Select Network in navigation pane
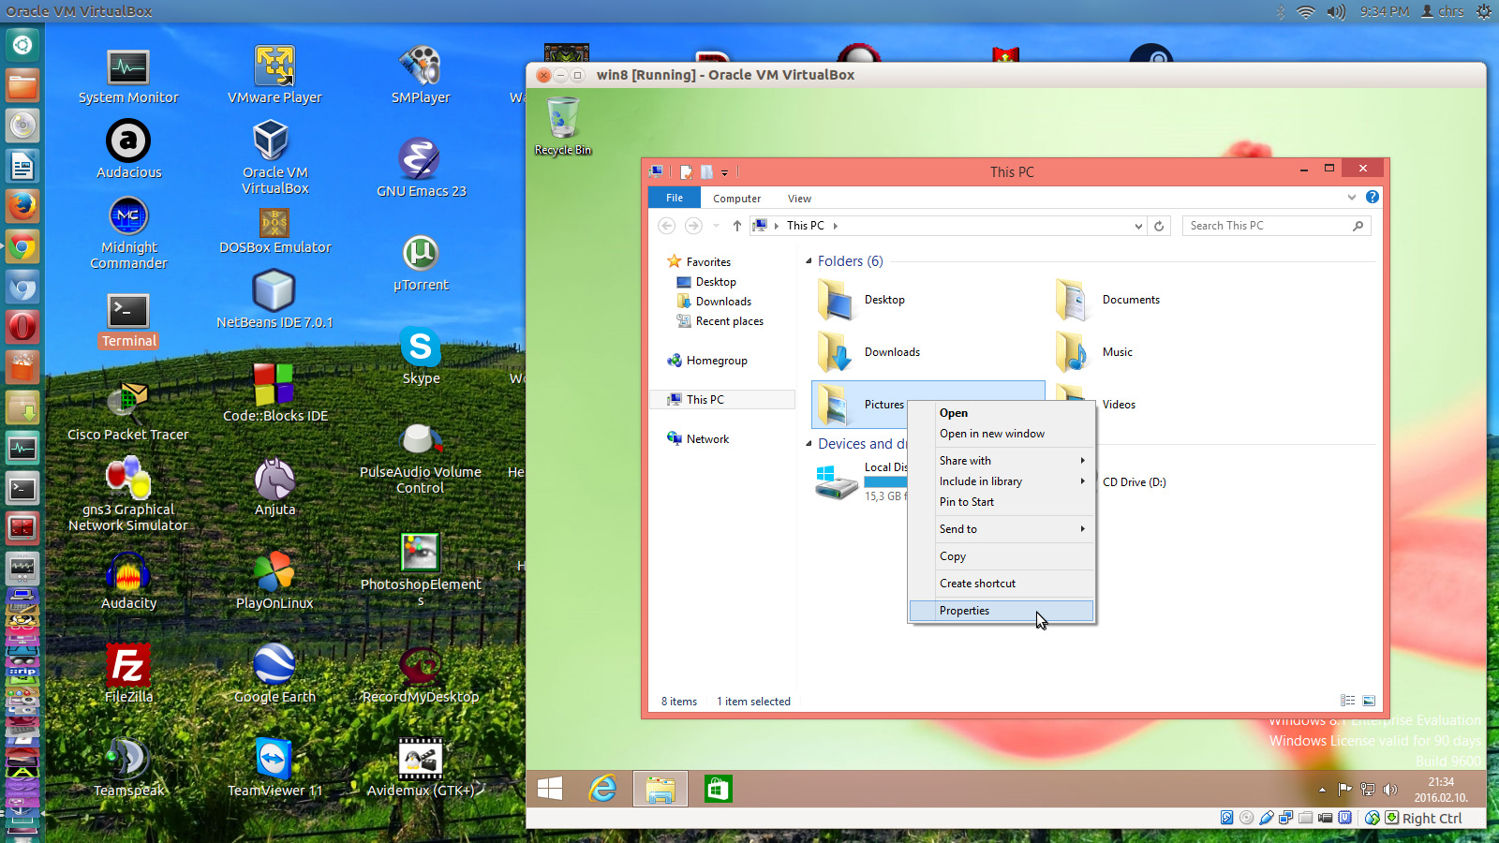 [698, 439]
